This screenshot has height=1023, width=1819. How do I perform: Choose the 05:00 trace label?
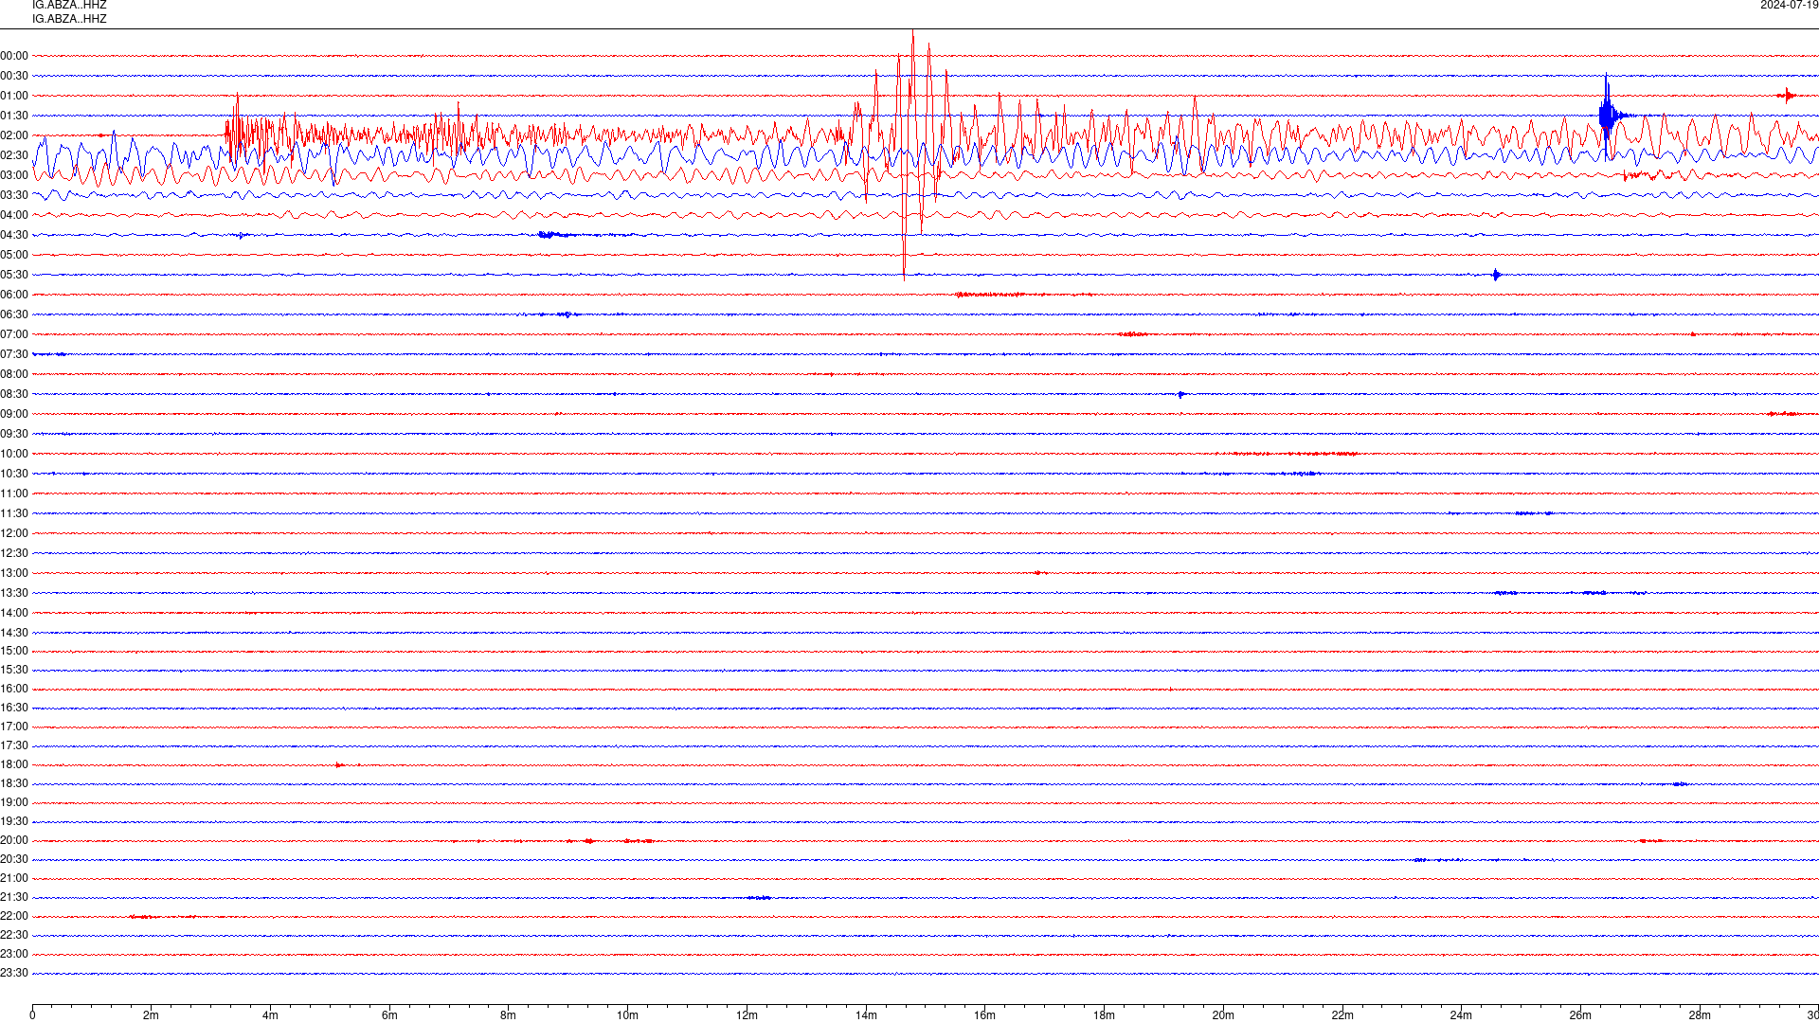14,255
